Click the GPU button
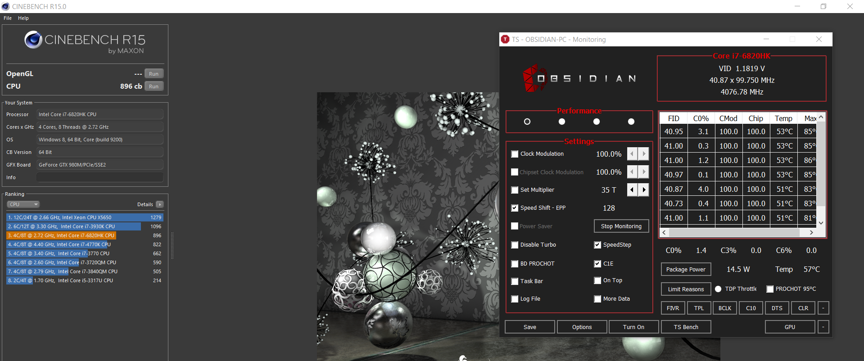This screenshot has height=361, width=864. pos(790,327)
